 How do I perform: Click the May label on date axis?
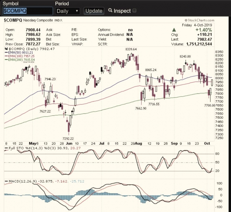coord(32,143)
